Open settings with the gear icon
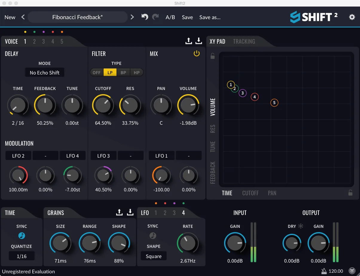This screenshot has height=276, width=360. [352, 17]
